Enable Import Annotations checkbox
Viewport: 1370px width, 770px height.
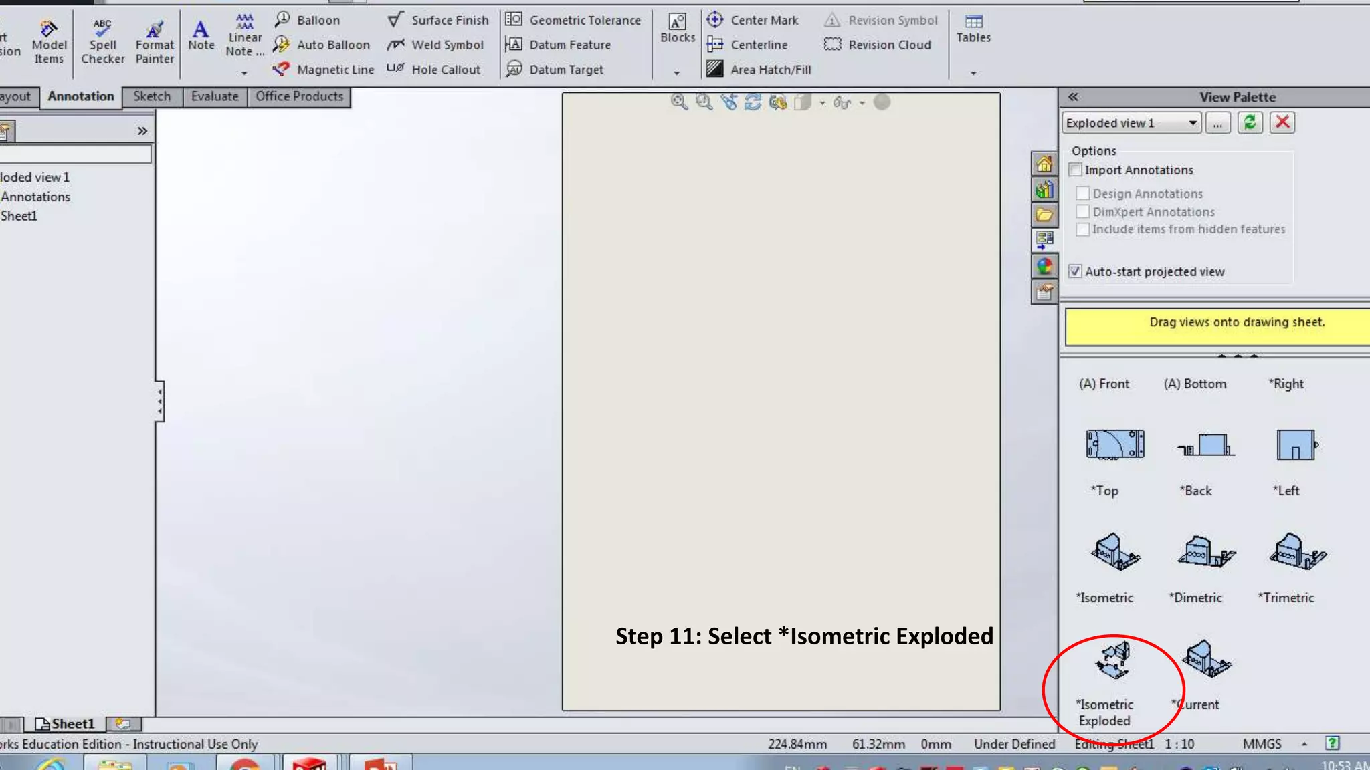tap(1076, 170)
